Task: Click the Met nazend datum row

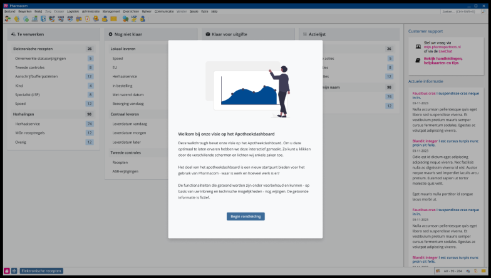Action: [x=138, y=95]
